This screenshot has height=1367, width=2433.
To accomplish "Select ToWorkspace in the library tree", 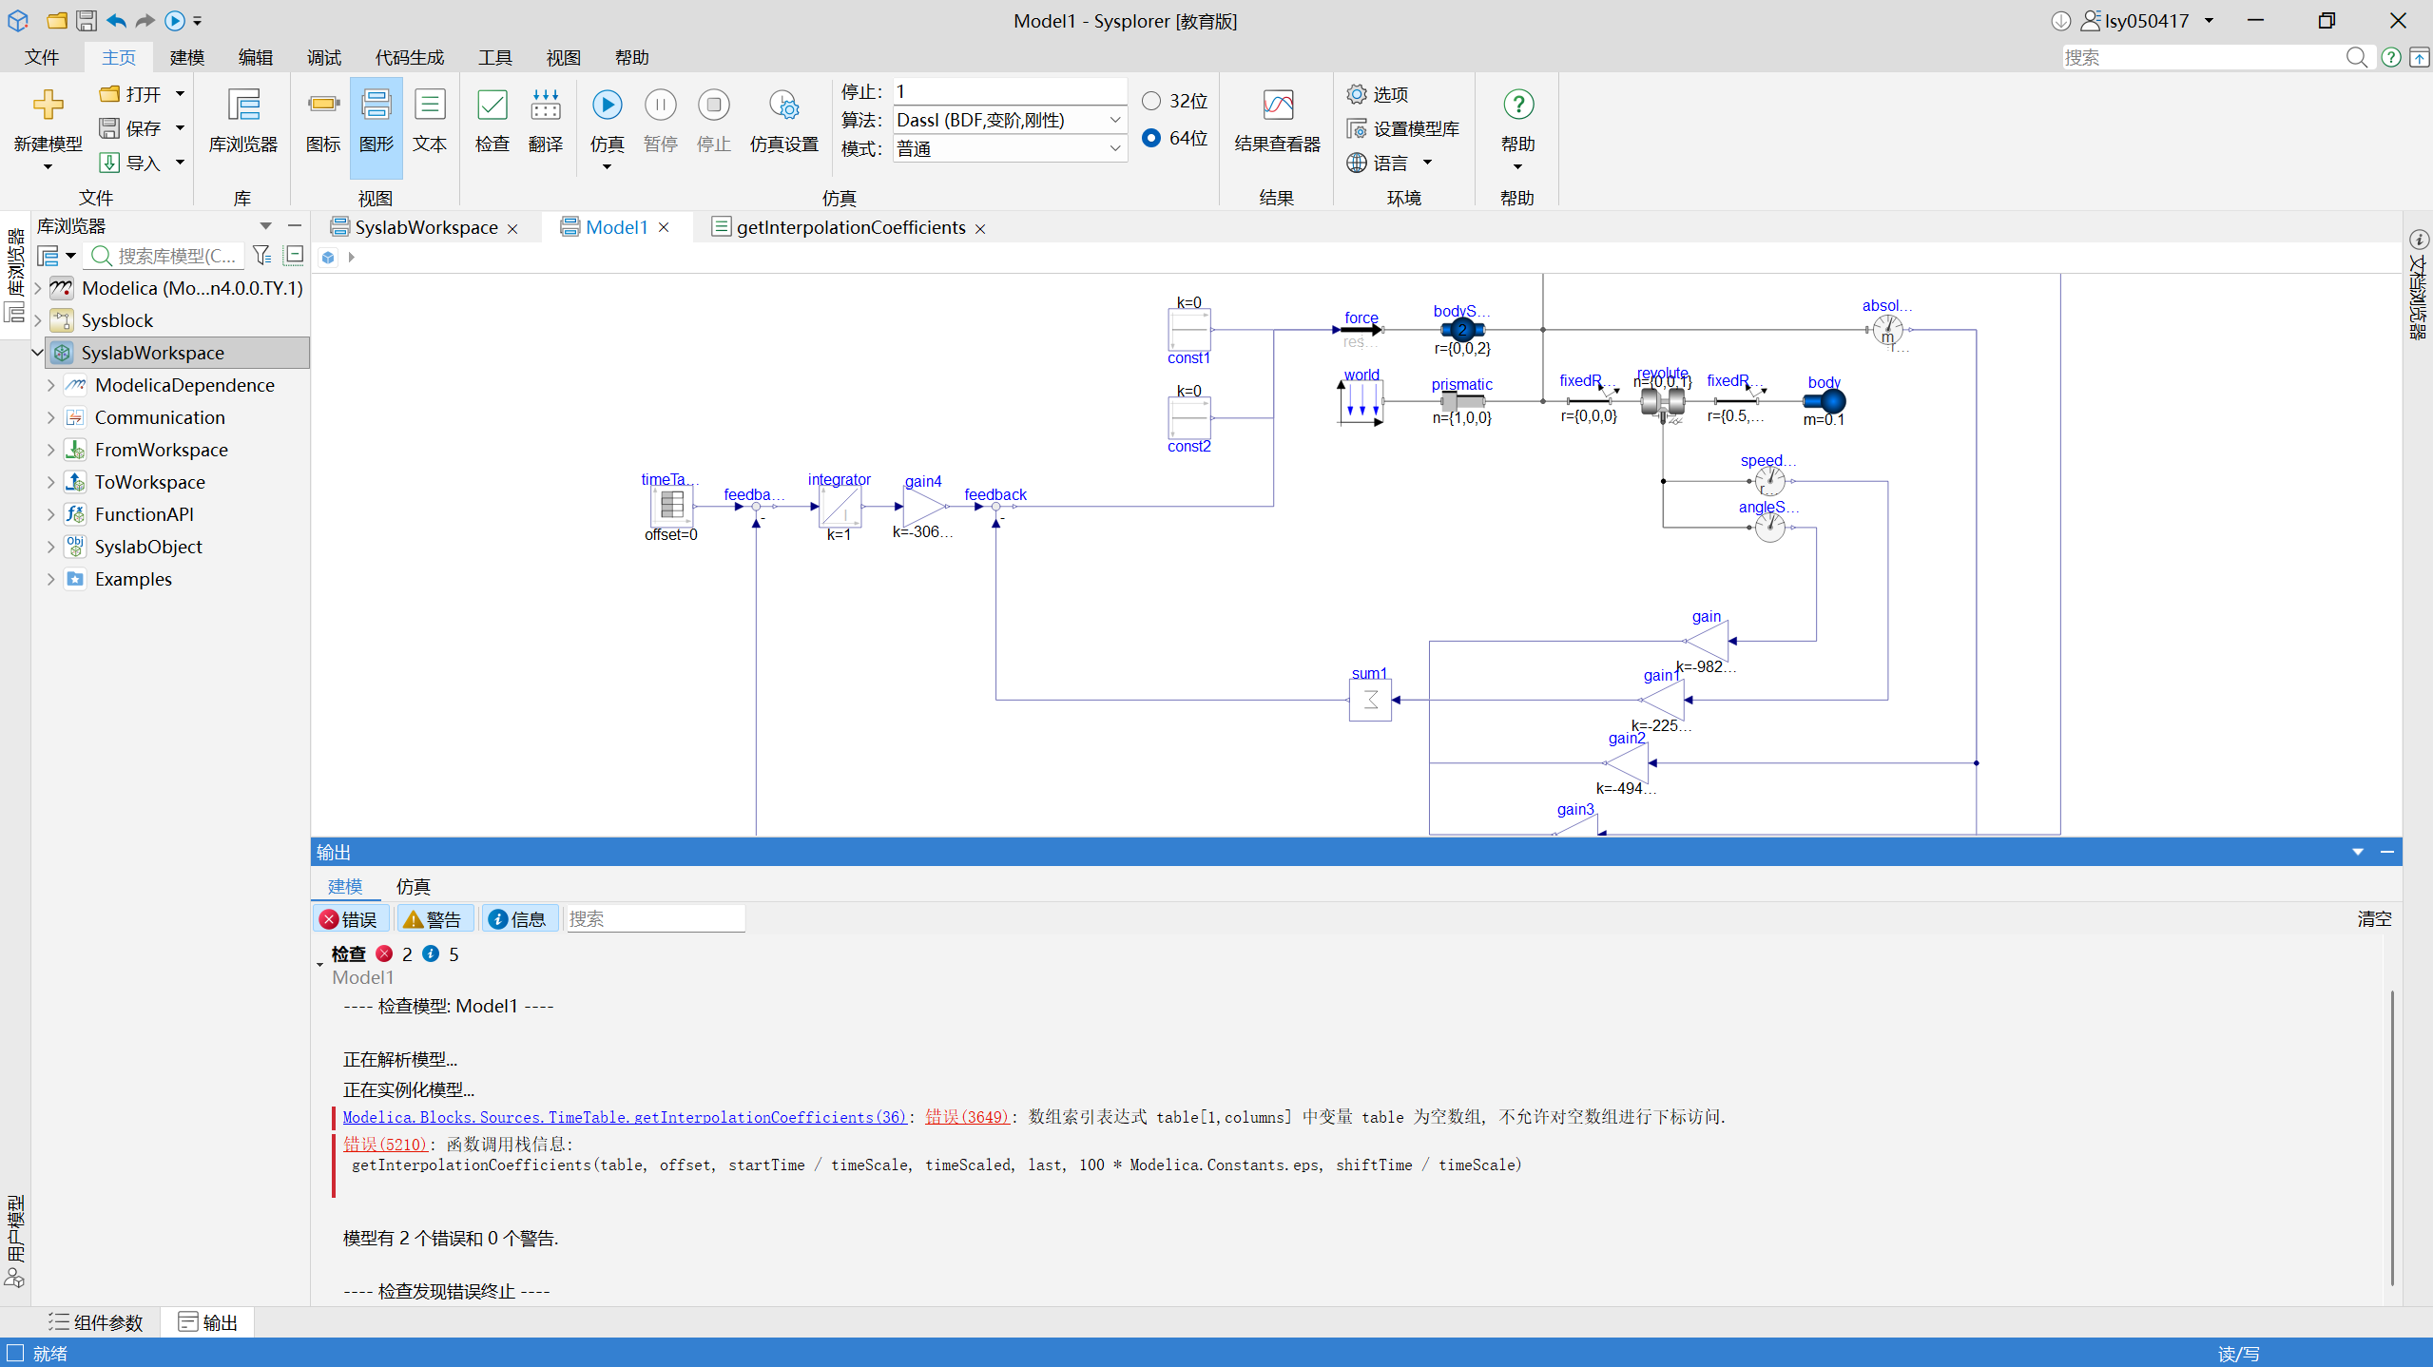I will (149, 482).
